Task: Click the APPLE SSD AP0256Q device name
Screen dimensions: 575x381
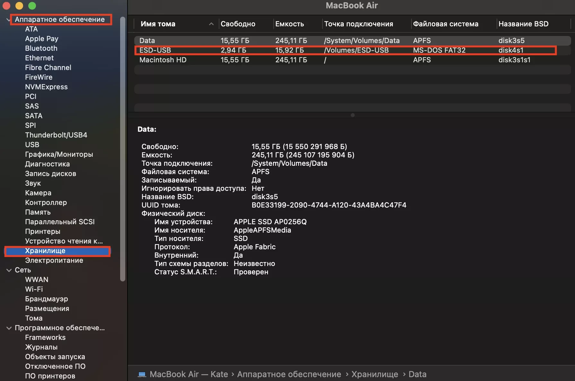Action: (270, 222)
